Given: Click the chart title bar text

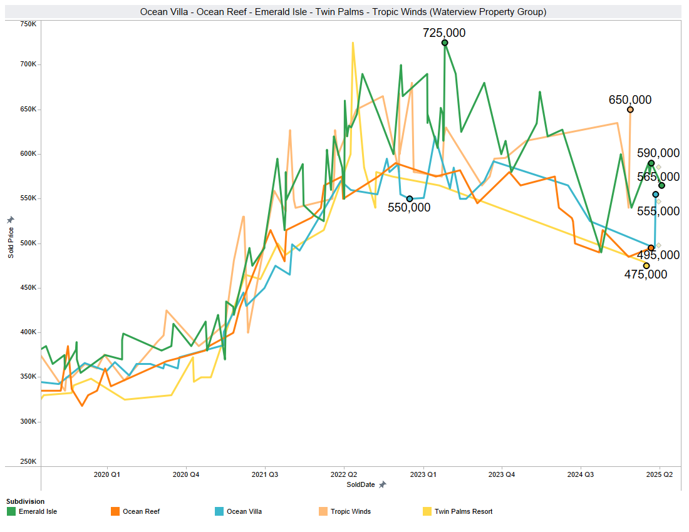Looking at the screenshot, I should (x=343, y=12).
